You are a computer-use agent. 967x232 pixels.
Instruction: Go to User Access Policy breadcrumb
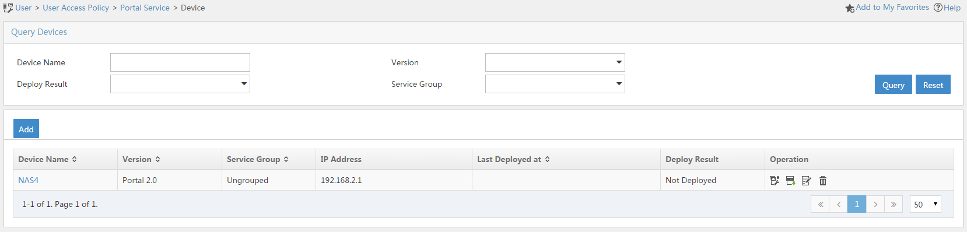[76, 8]
